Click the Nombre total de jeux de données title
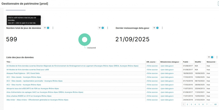The height and width of the screenshot is (110, 219). pos(24,28)
